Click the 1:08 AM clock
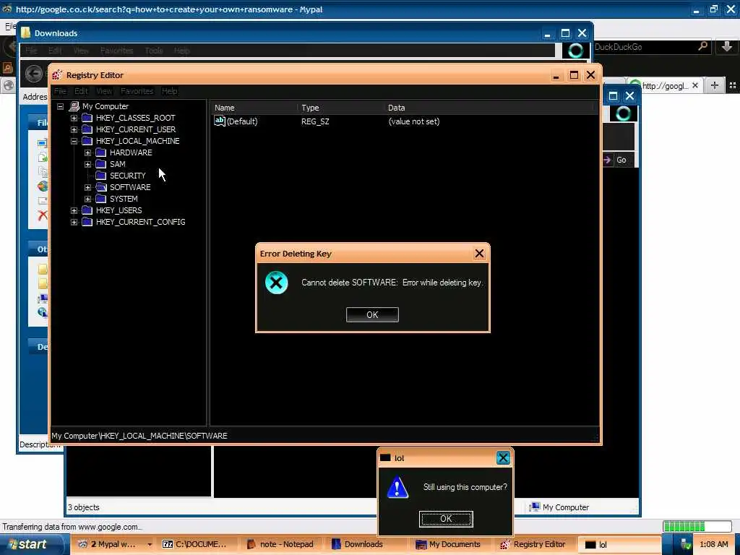The height and width of the screenshot is (555, 740). tap(713, 544)
